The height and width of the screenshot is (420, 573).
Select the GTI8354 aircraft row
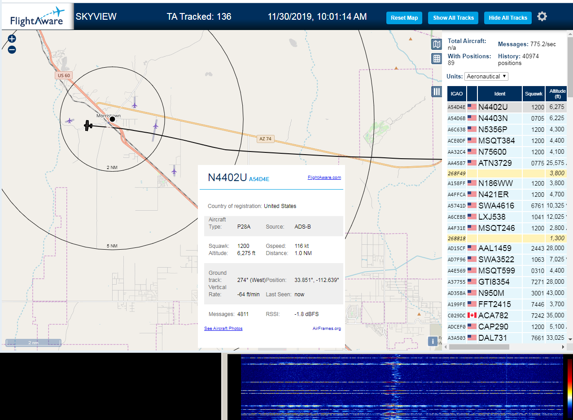pyautogui.click(x=507, y=282)
